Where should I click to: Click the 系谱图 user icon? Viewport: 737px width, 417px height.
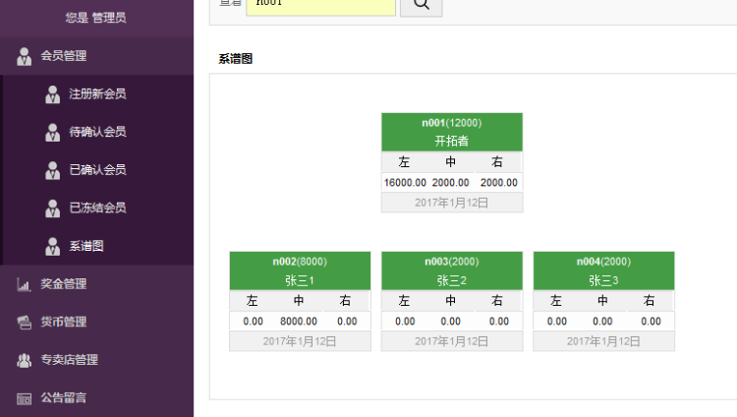(x=53, y=246)
